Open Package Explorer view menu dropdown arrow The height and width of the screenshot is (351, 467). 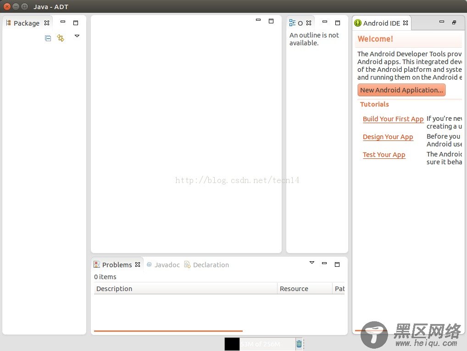(x=77, y=36)
